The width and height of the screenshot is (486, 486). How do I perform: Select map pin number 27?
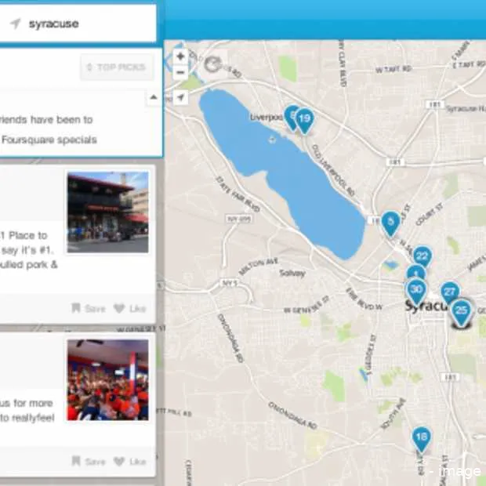point(449,292)
